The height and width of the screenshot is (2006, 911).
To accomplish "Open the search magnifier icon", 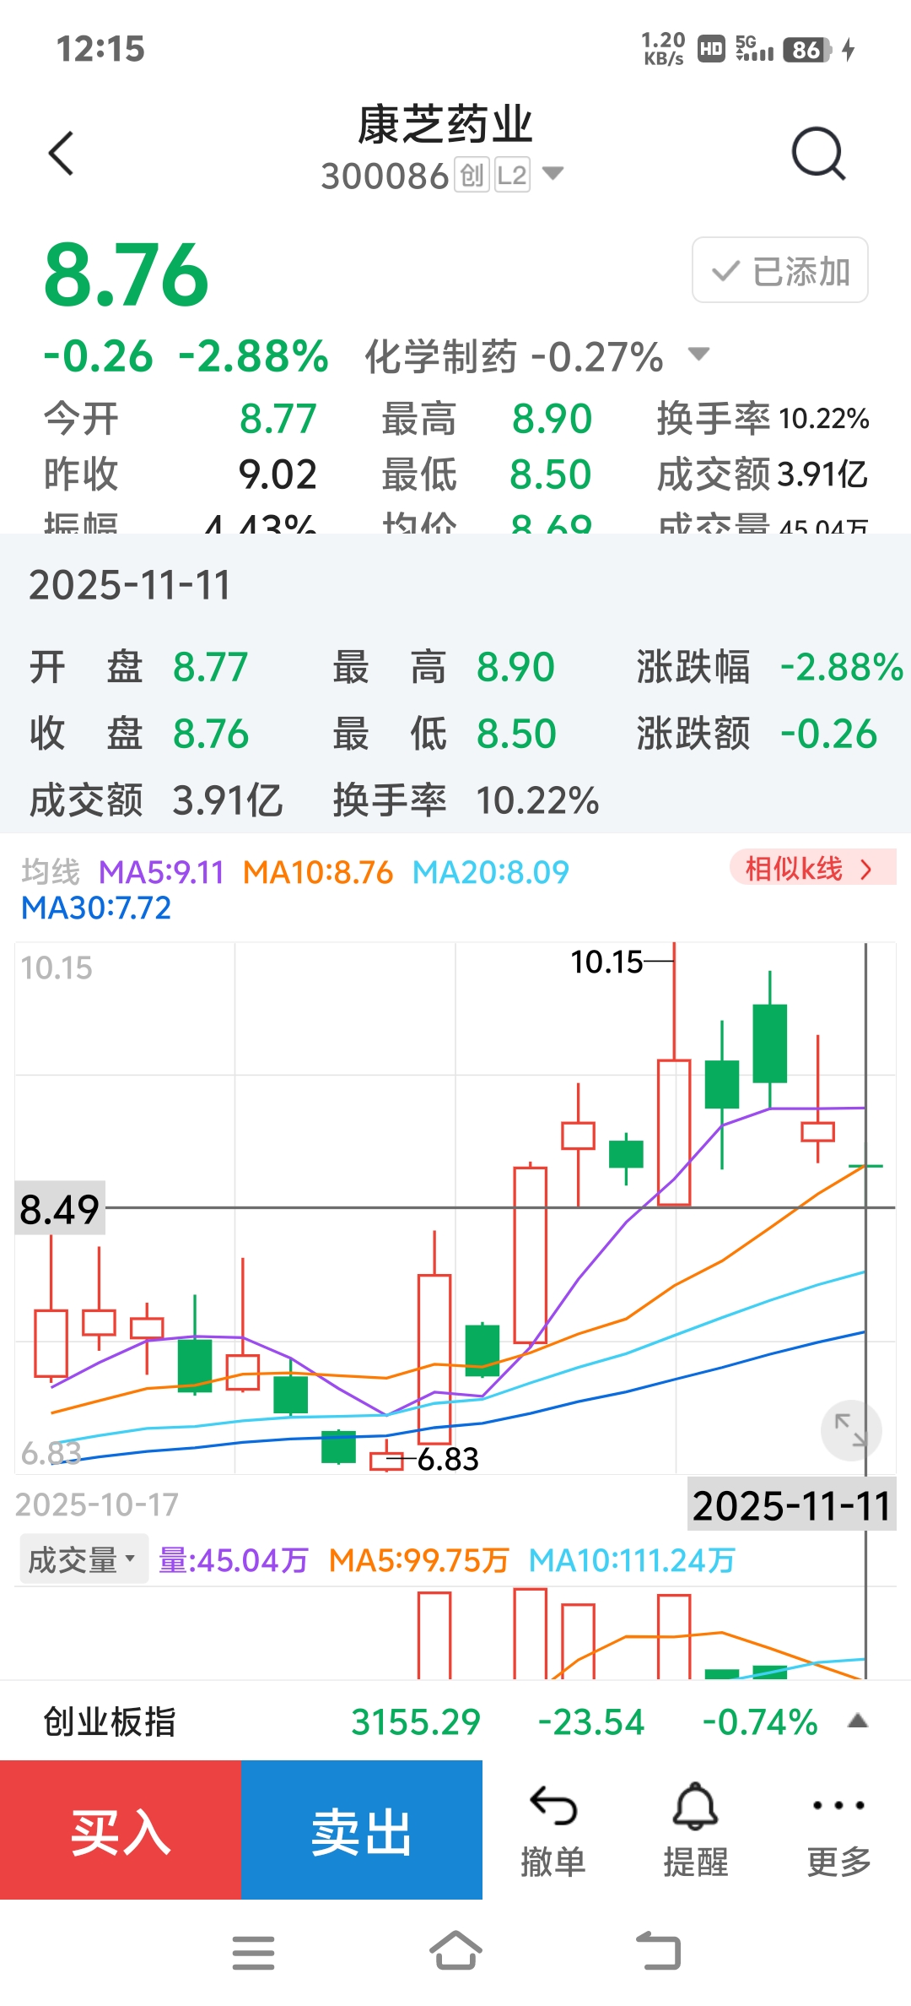I will click(x=818, y=154).
